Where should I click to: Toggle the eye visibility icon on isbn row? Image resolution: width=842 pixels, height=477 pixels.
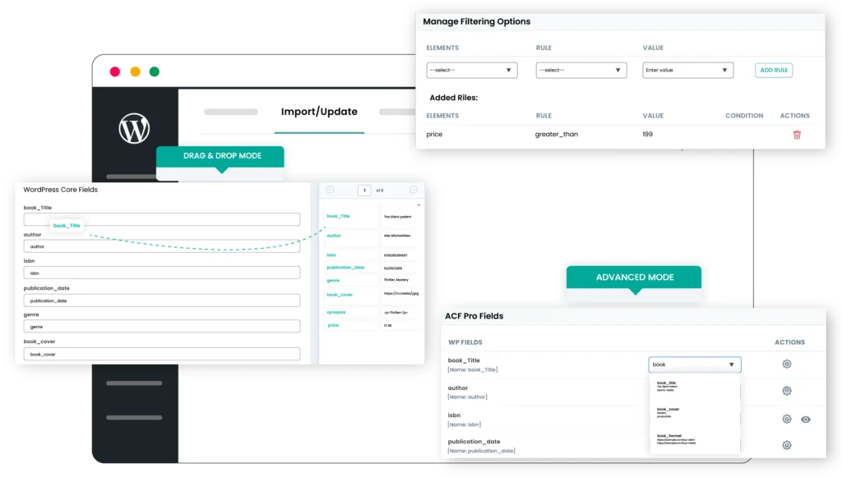(x=806, y=419)
